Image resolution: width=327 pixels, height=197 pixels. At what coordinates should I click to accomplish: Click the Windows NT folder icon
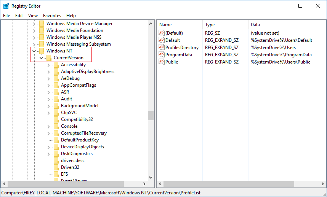42,51
